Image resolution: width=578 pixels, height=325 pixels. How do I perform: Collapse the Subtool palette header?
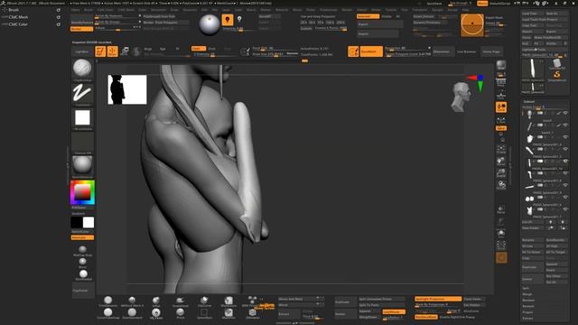[x=529, y=101]
